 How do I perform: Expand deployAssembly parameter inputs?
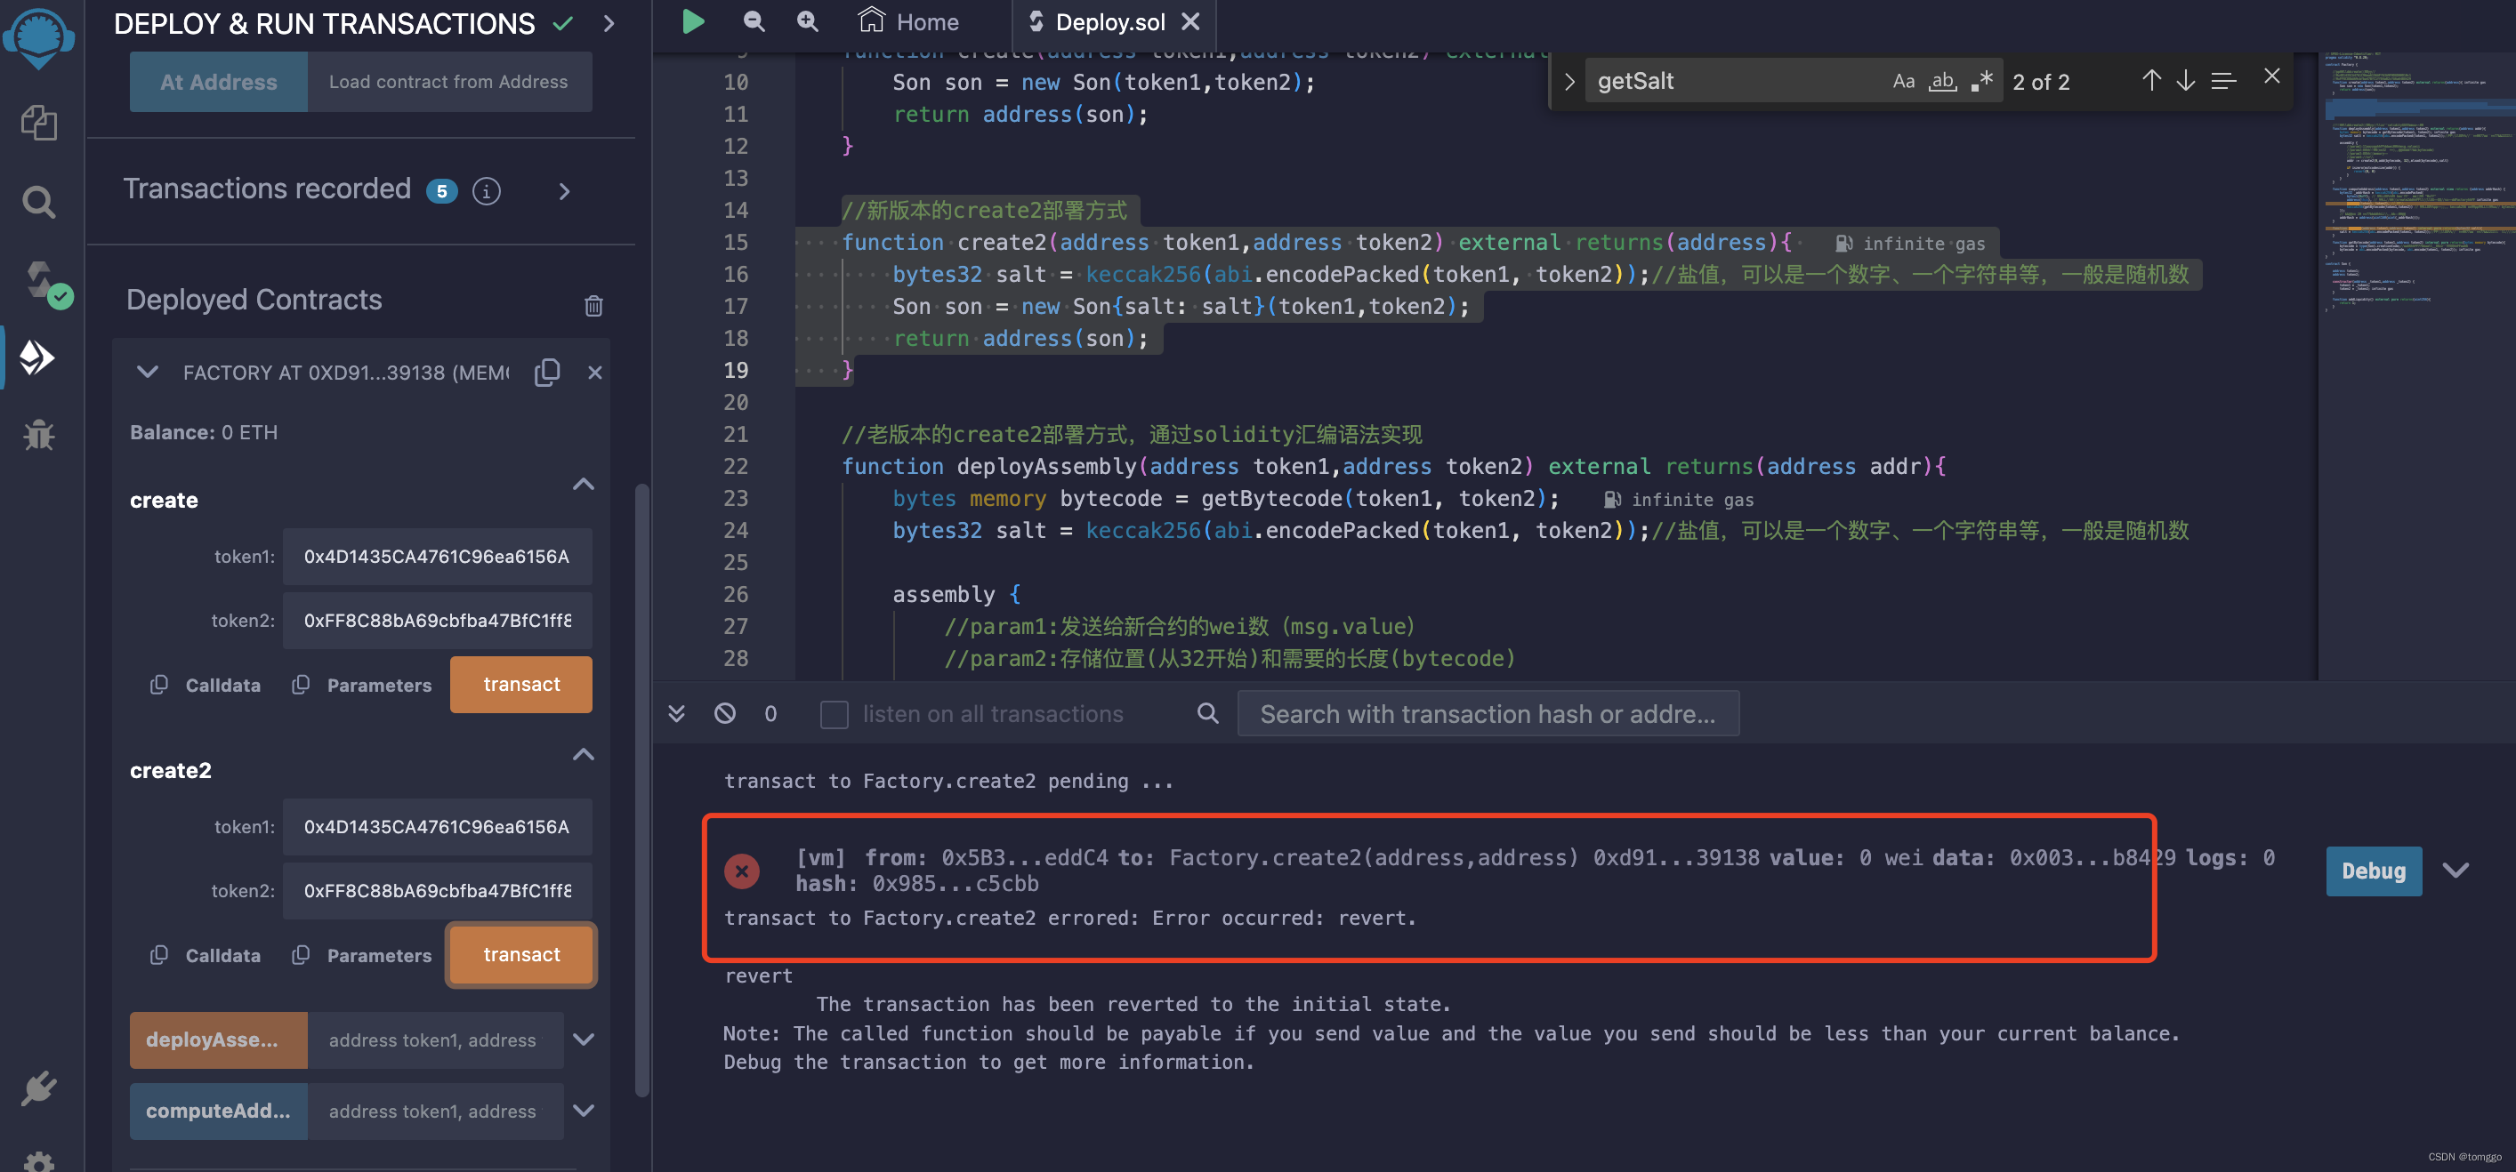click(584, 1040)
